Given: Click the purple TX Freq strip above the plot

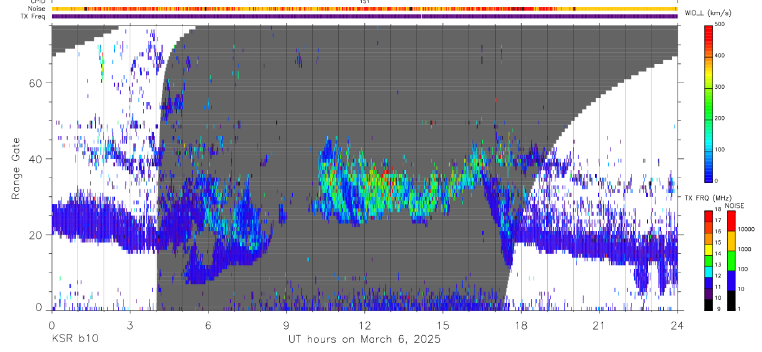Looking at the screenshot, I should point(364,16).
